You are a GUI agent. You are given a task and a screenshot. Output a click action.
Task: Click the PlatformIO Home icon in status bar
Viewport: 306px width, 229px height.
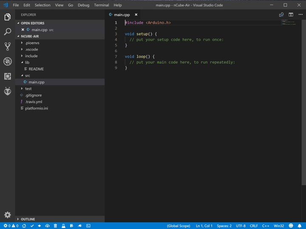[24, 226]
